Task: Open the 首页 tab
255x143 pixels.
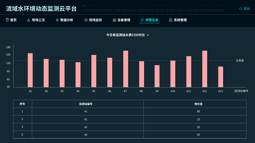Action: coord(13,20)
